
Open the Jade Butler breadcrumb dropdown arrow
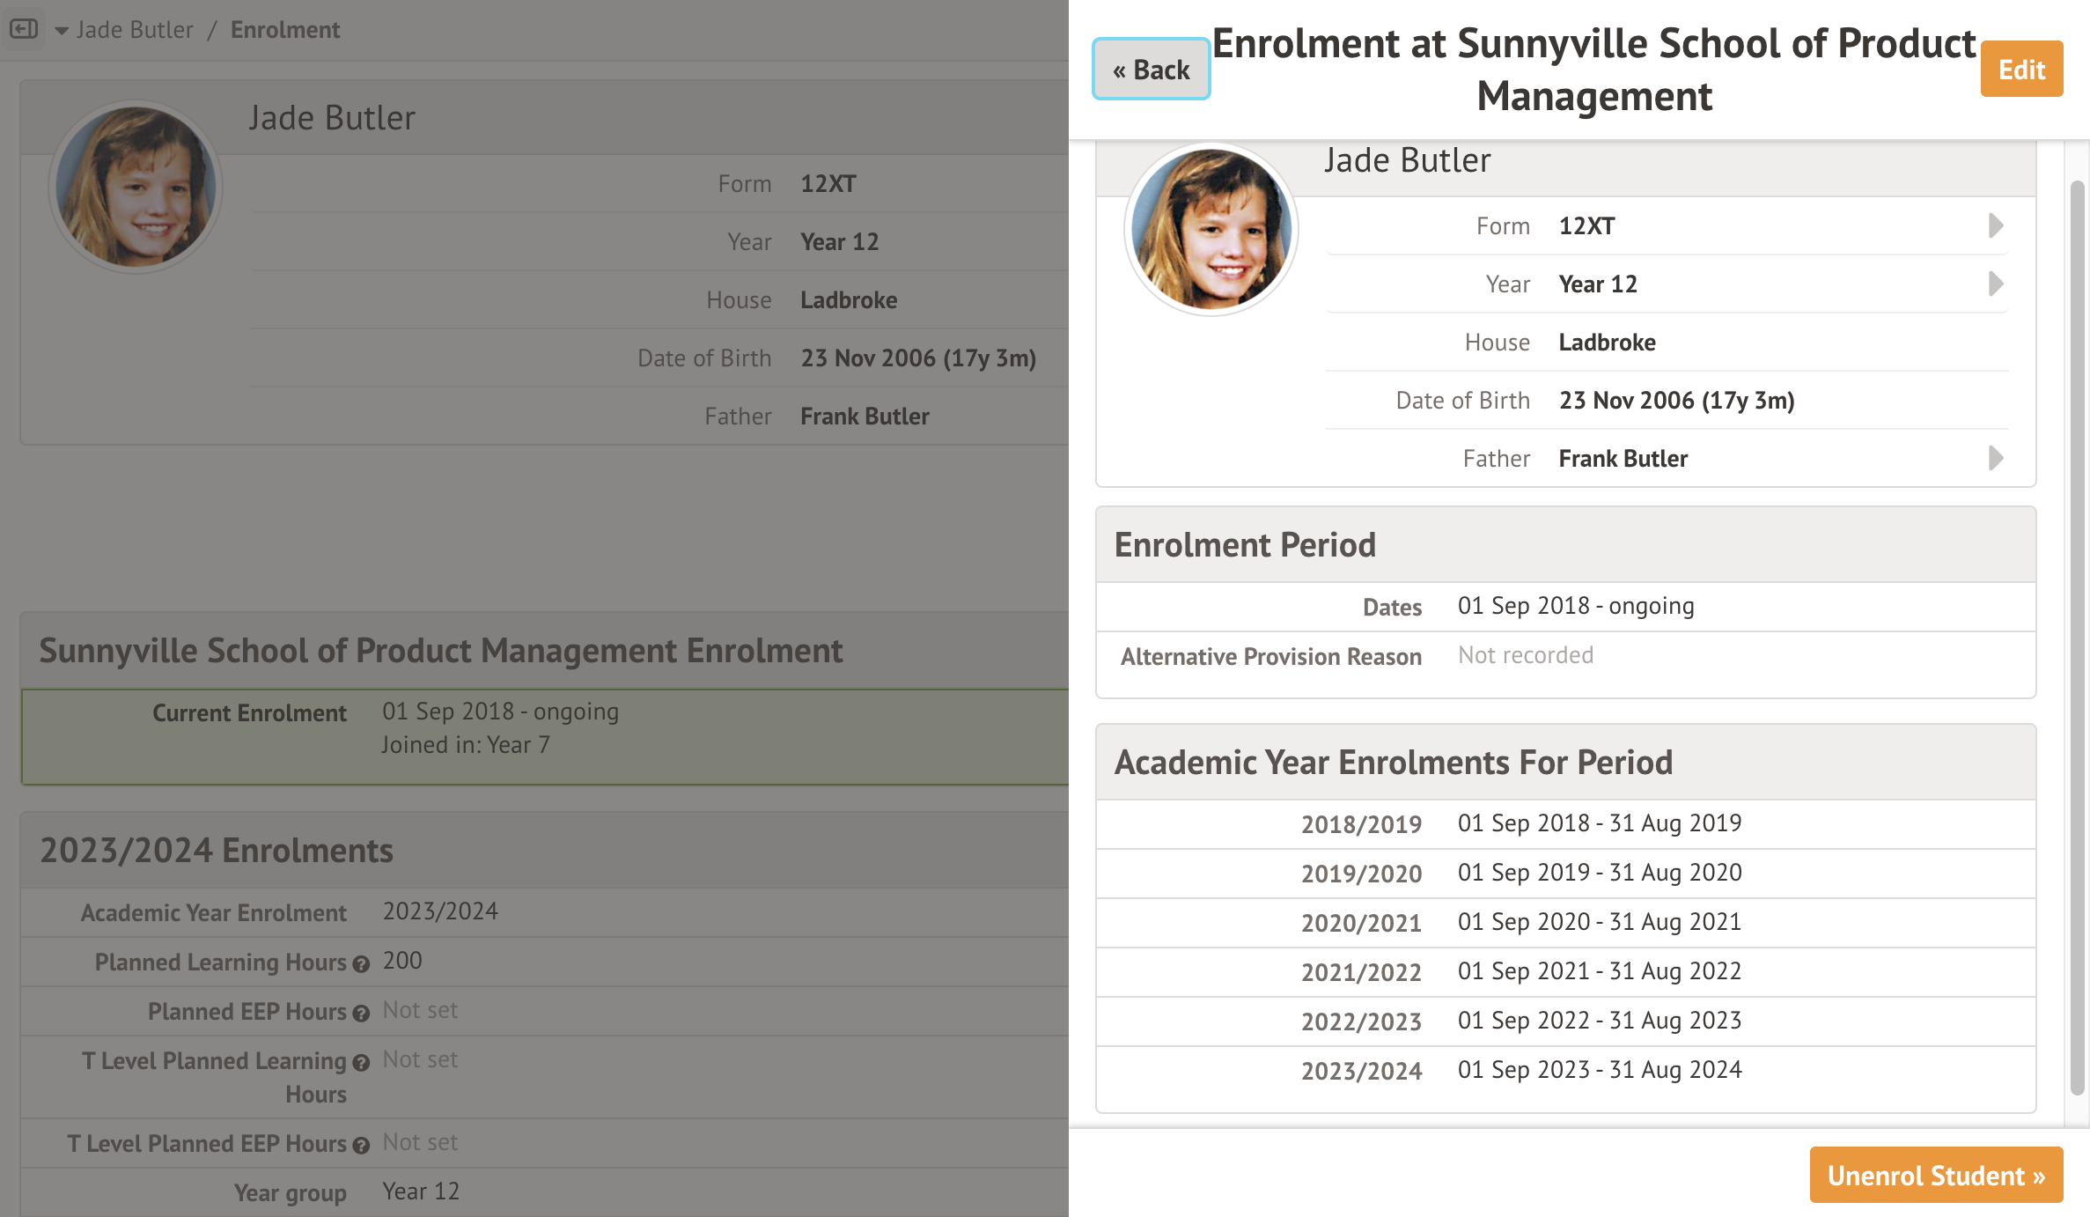(x=61, y=31)
